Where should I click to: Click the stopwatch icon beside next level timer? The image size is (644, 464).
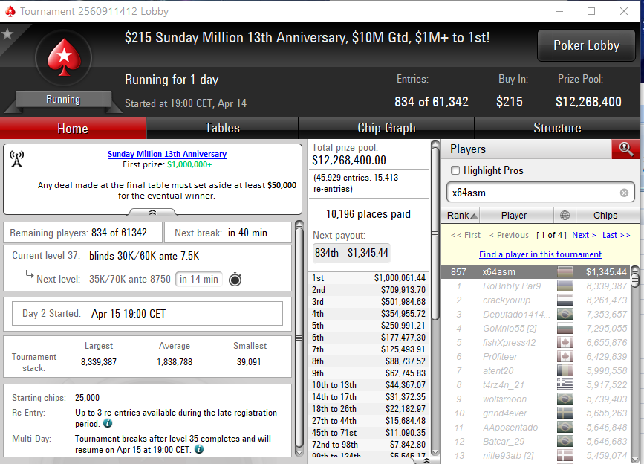[235, 280]
